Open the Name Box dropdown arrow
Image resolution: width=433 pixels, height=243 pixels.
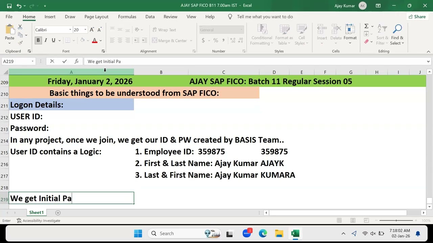(32, 61)
